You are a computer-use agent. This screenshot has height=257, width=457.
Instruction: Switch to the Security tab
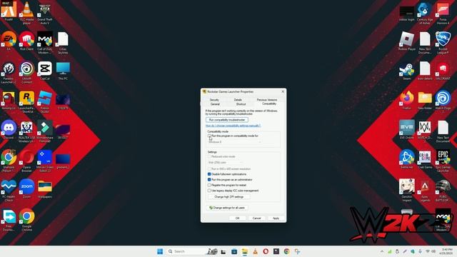tap(214, 100)
